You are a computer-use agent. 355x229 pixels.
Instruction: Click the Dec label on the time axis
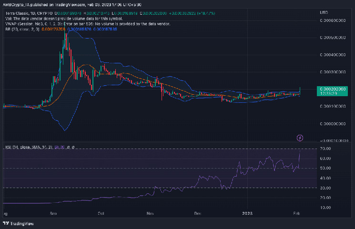click(198, 213)
